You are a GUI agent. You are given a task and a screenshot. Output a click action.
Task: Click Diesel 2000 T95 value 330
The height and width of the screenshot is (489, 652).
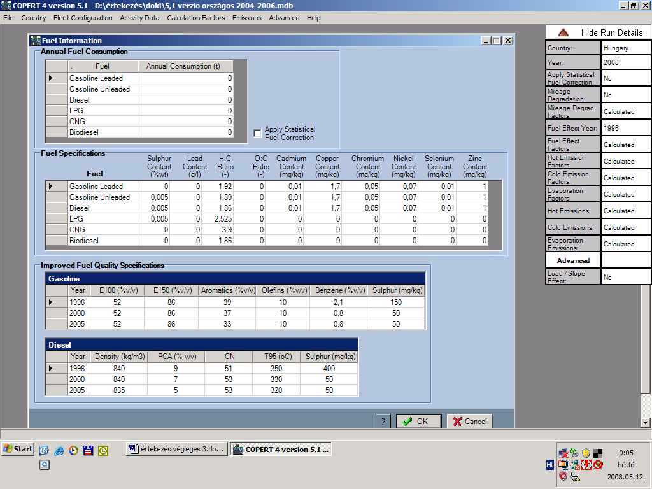(276, 379)
